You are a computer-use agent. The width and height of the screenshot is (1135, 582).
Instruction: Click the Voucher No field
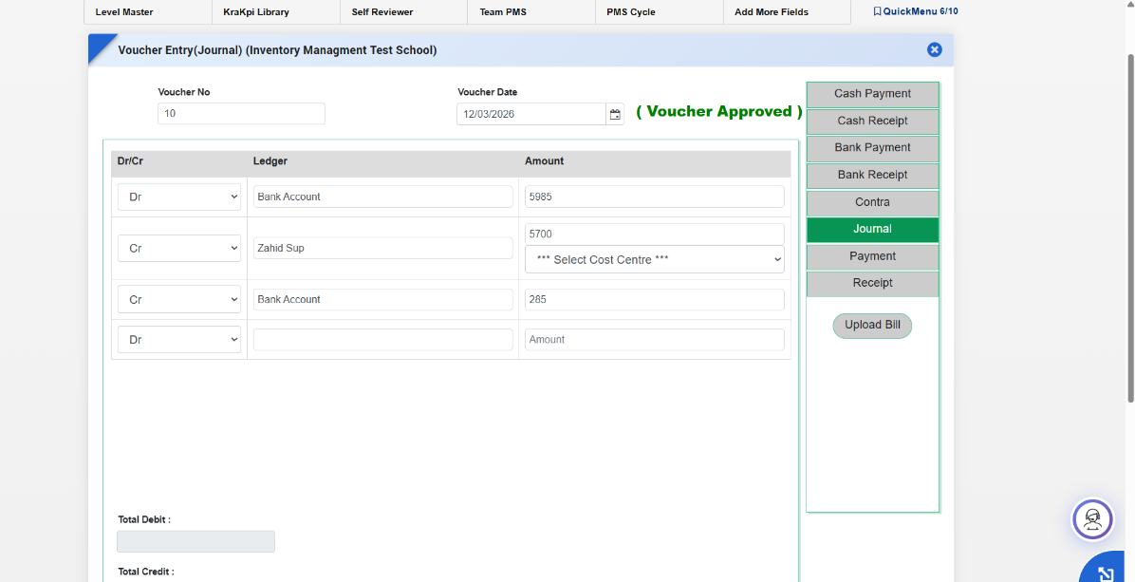coord(241,114)
